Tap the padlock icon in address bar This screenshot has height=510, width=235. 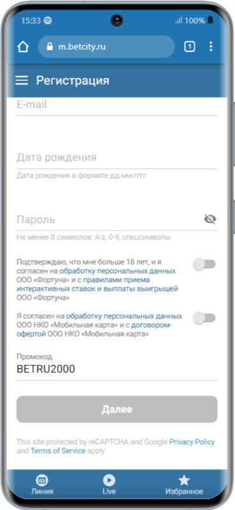(x=50, y=46)
